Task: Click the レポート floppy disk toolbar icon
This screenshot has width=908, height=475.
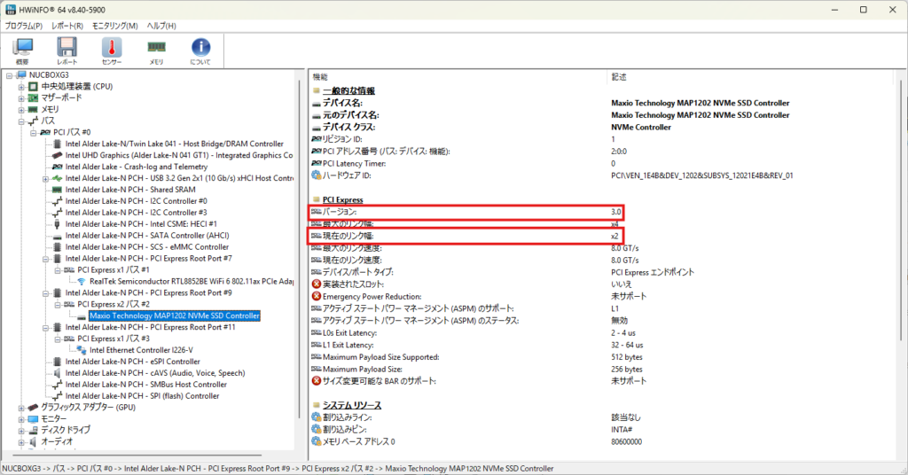Action: click(x=67, y=51)
